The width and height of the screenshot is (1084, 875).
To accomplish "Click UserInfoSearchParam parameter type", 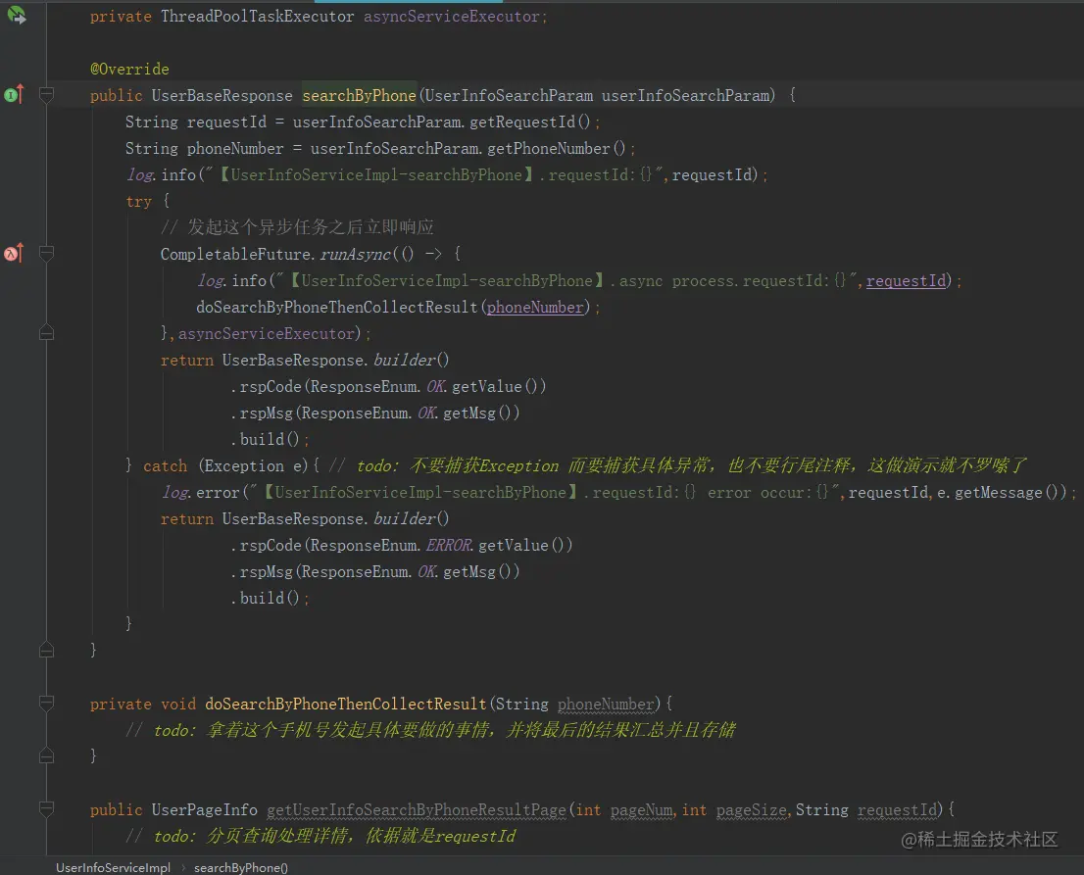I will (508, 95).
